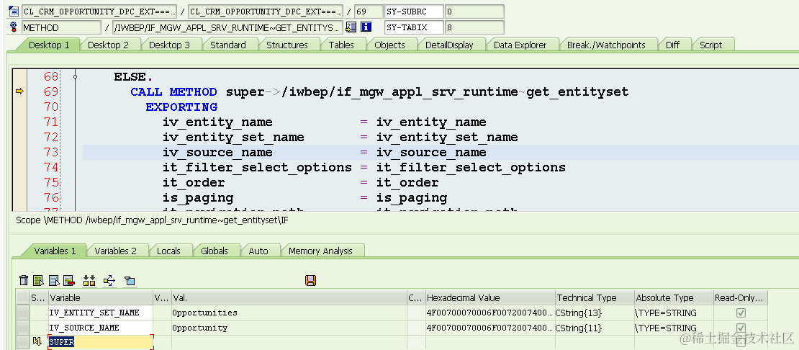This screenshot has width=799, height=350.
Task: Click the yellow arrow on line 69
Action: click(x=19, y=91)
